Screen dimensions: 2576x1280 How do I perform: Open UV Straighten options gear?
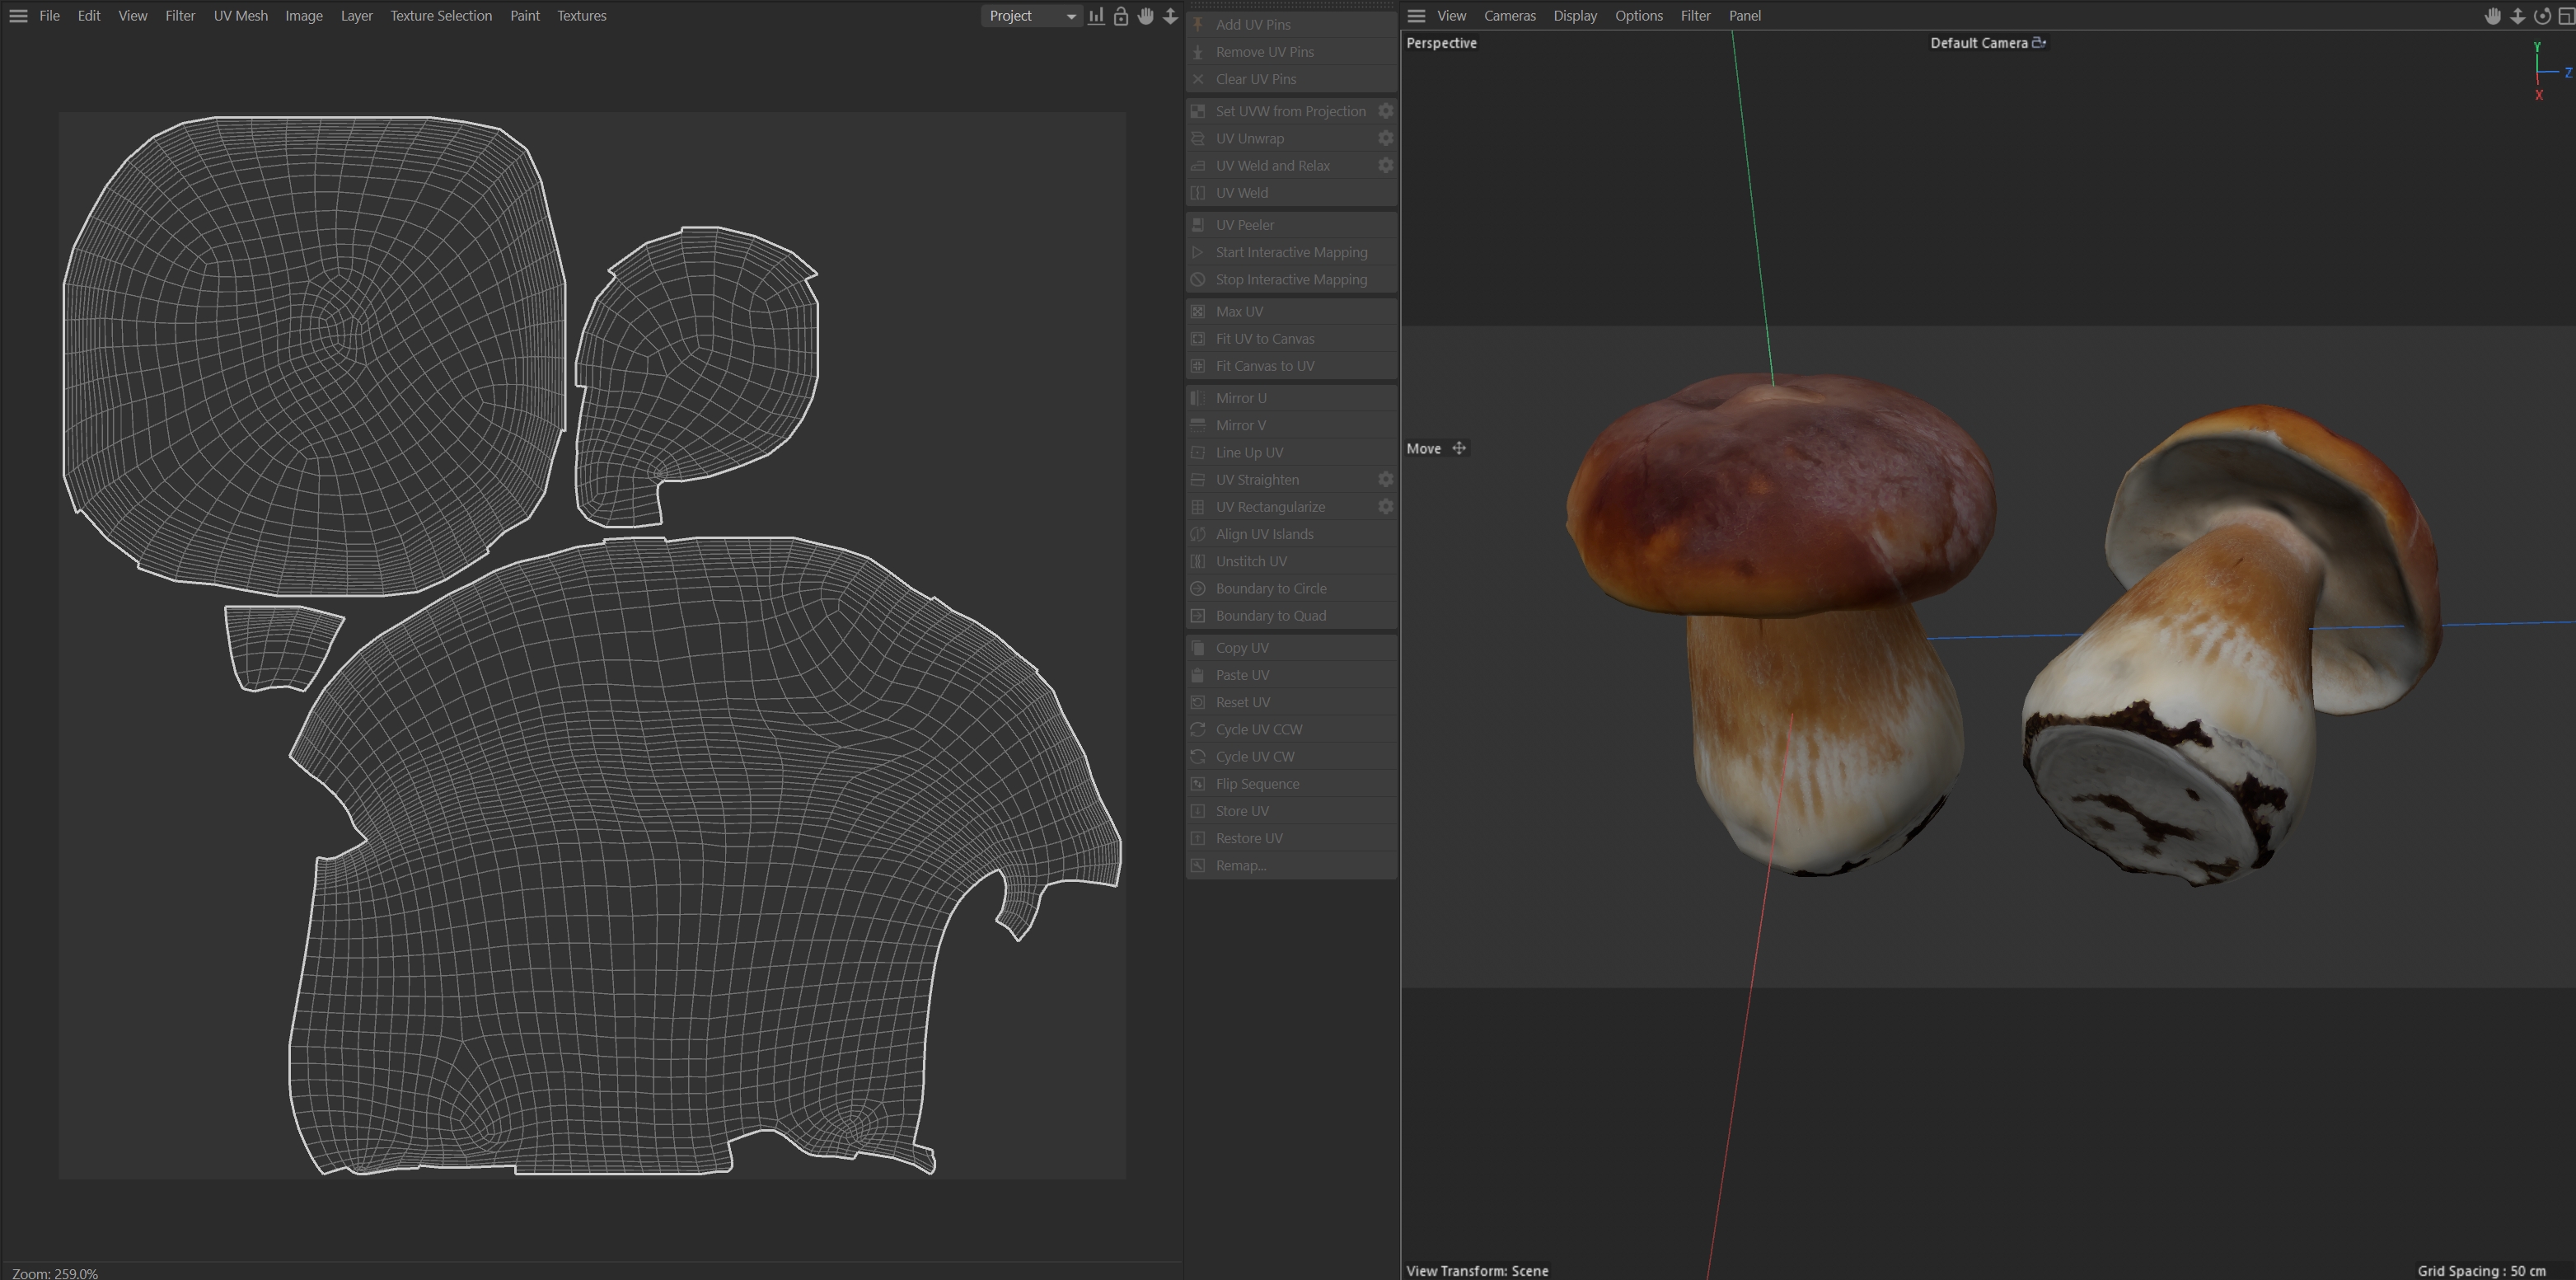coord(1385,480)
